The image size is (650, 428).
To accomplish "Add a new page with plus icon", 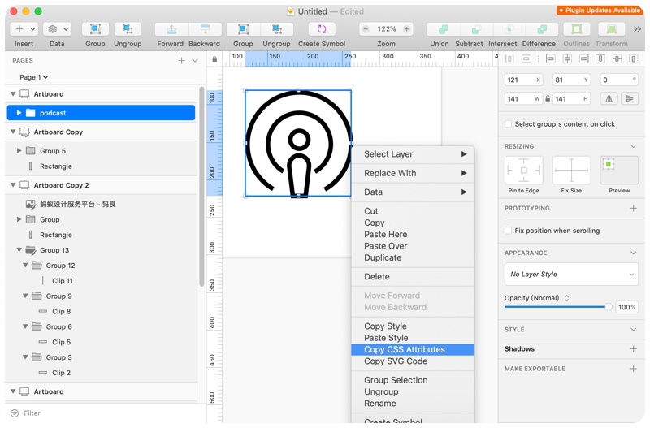I will (x=181, y=60).
